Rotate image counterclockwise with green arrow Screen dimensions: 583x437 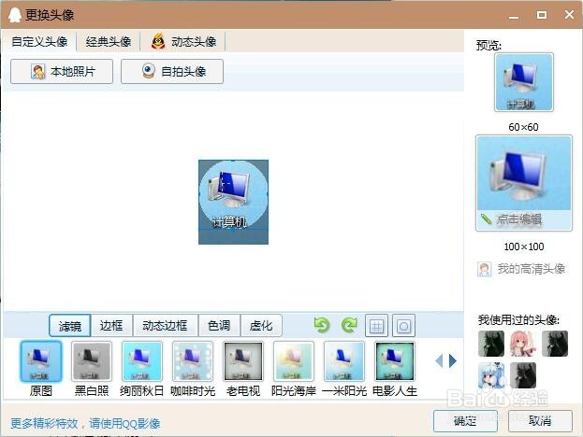322,325
